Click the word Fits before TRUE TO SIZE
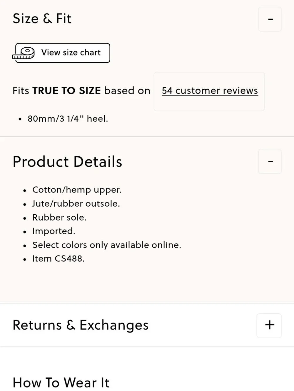Image resolution: width=294 pixels, height=391 pixels. (21, 91)
